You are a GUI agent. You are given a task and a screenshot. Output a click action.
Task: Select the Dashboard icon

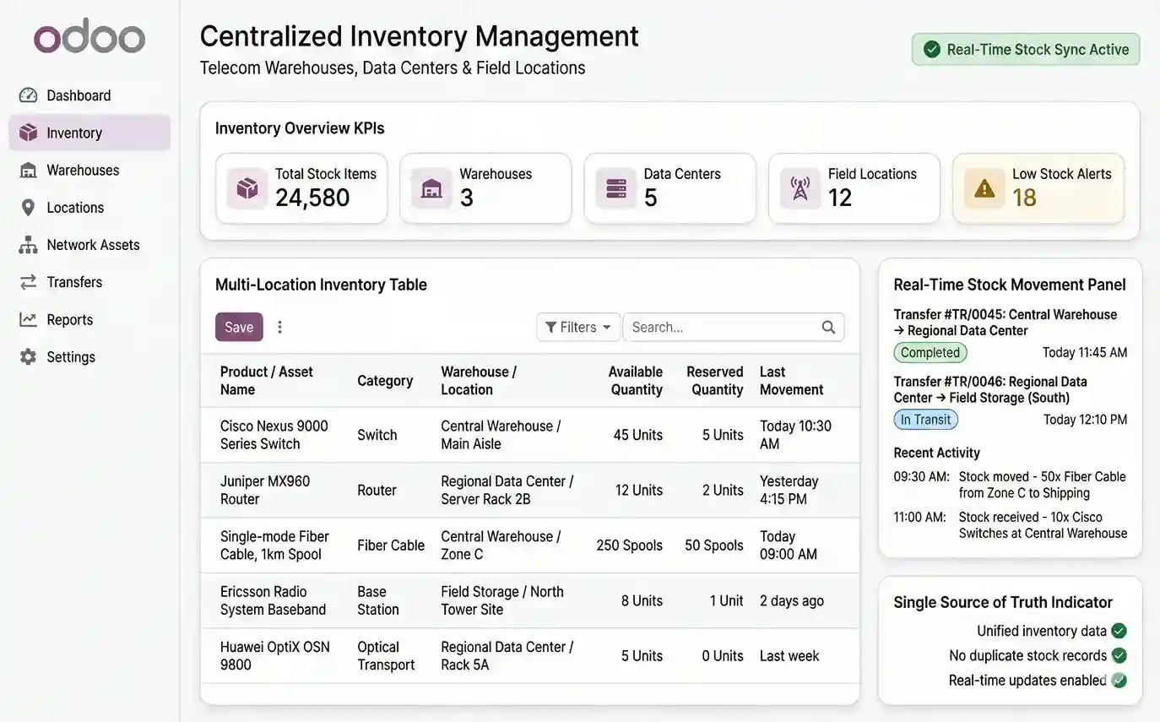[28, 95]
